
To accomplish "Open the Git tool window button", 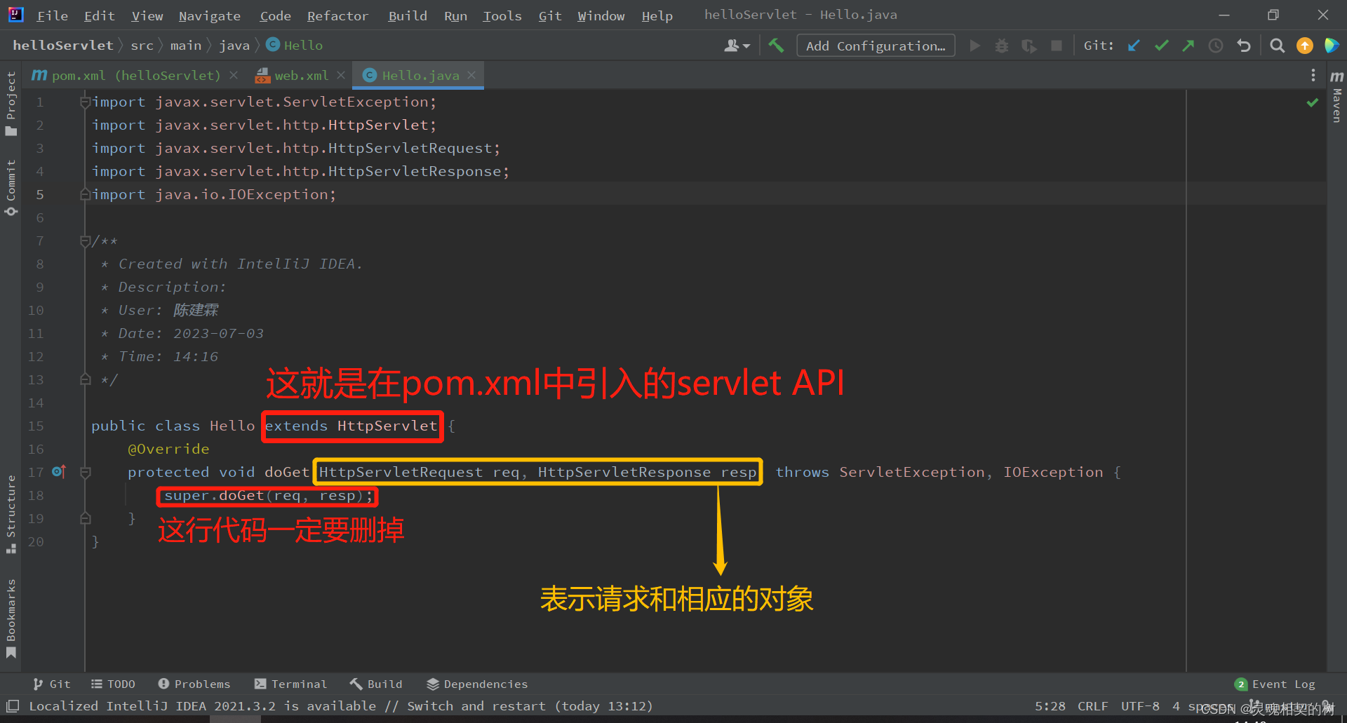I will pos(51,684).
